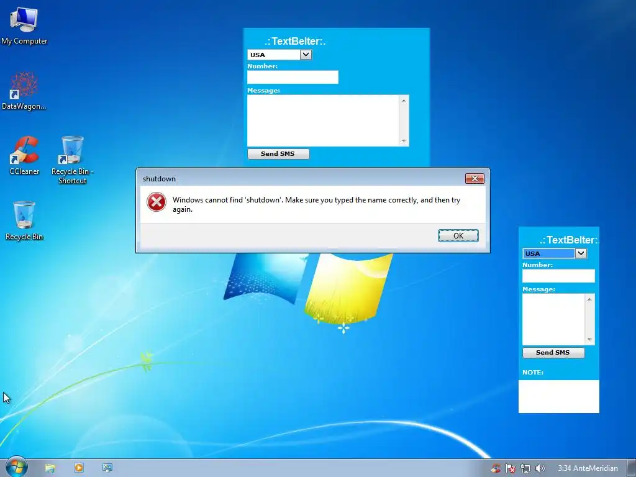Click the right TextBelter title text

point(569,240)
